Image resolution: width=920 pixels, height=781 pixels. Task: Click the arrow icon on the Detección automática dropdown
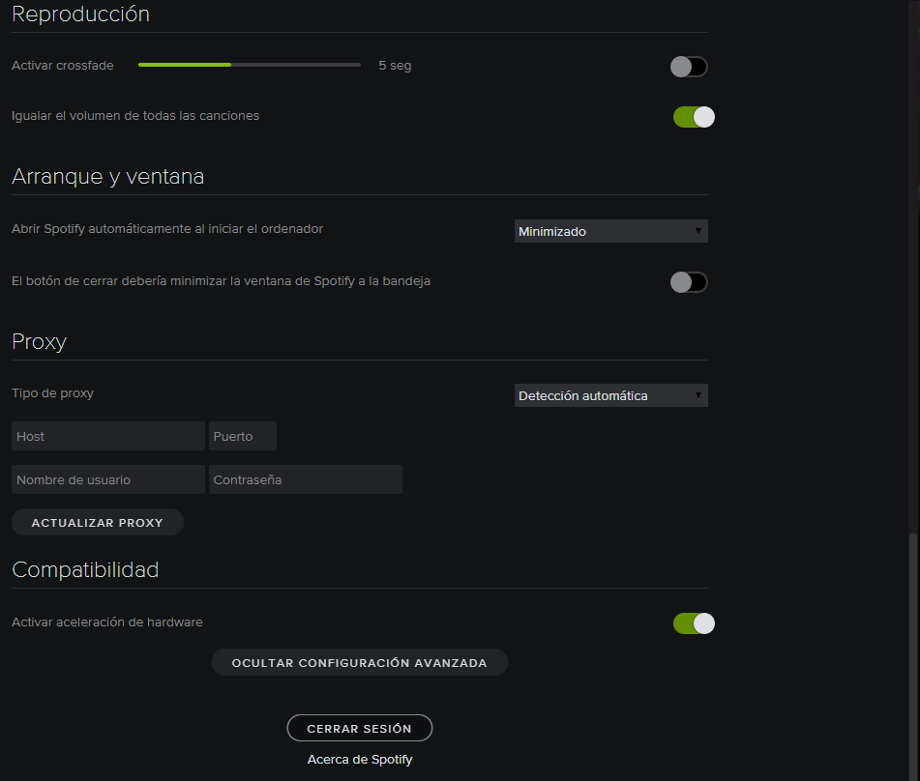tap(697, 395)
